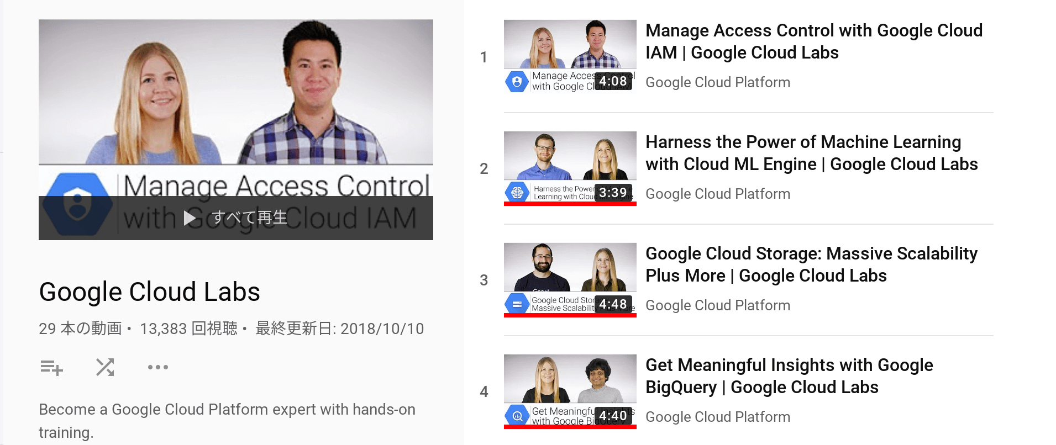The image size is (1056, 445).
Task: Click the IAM shield hexagon icon in thumbnail 1
Action: point(517,82)
